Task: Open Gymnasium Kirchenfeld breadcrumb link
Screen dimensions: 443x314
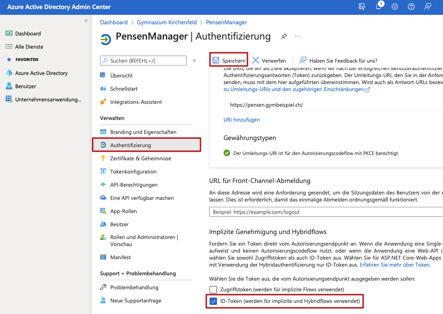Action: 167,22
